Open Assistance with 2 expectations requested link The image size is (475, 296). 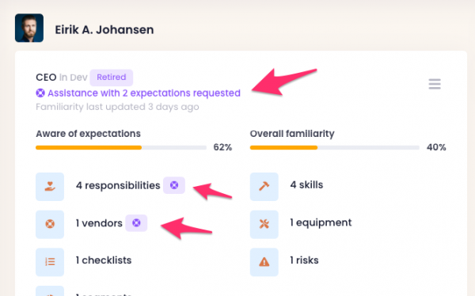coord(144,93)
